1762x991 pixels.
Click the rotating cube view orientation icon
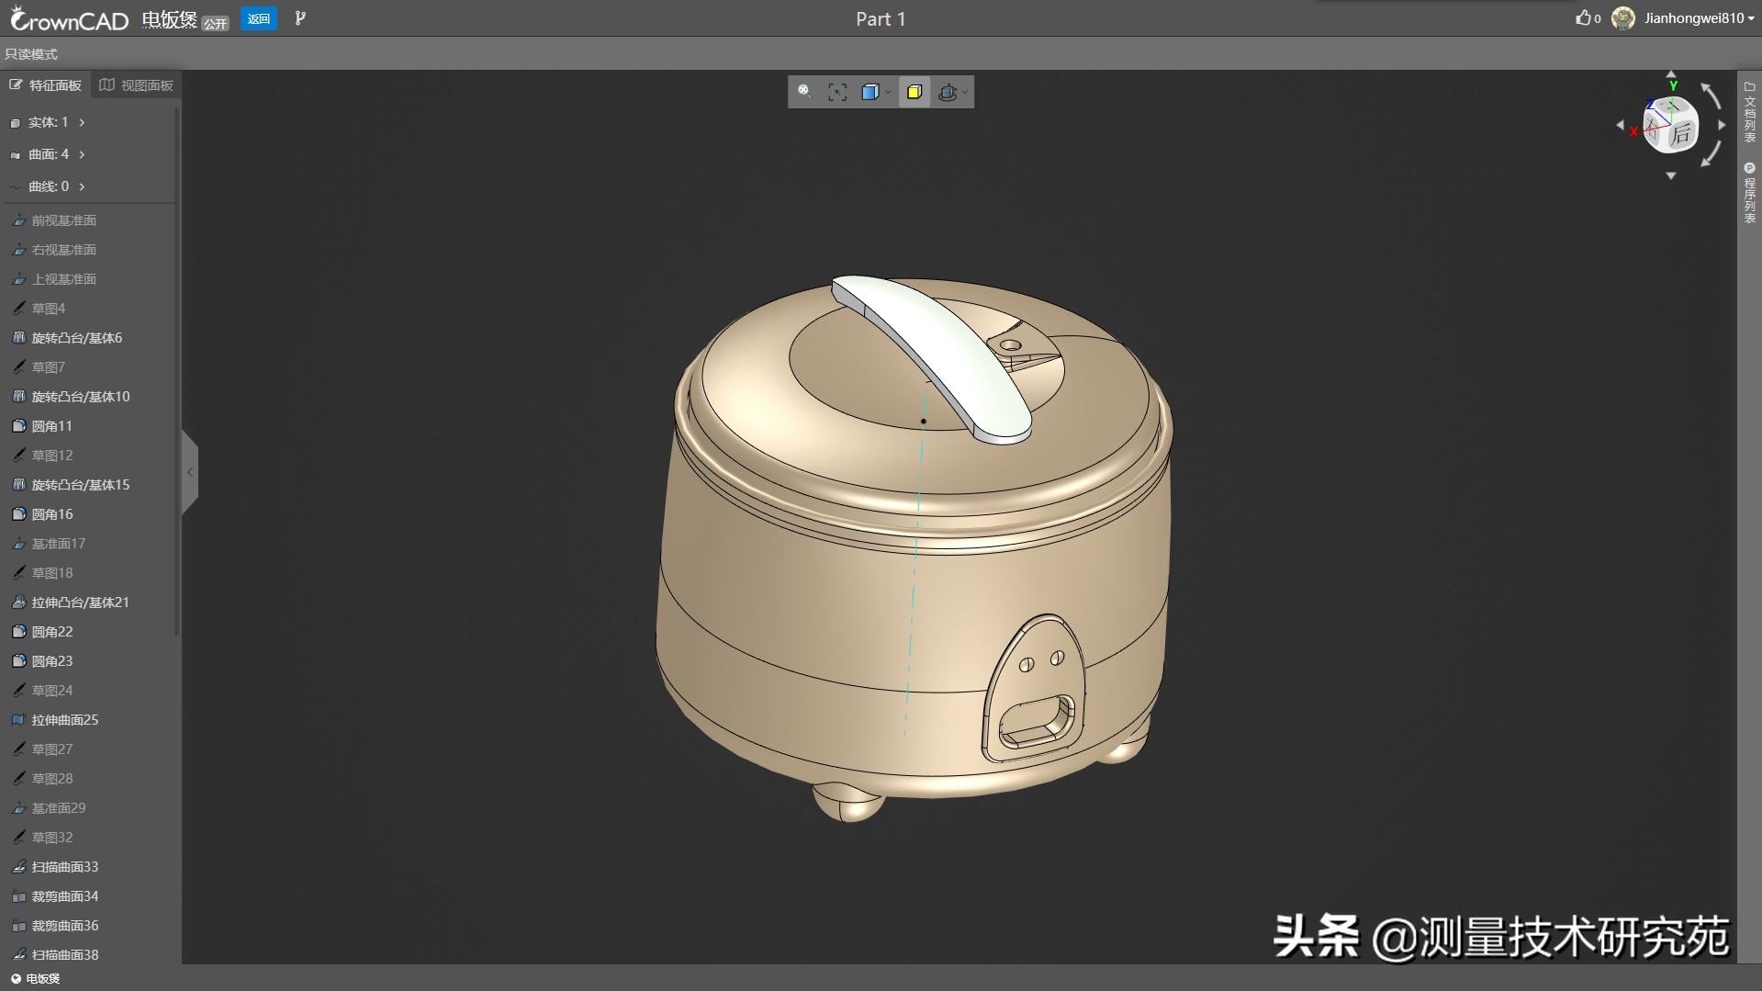(x=948, y=92)
